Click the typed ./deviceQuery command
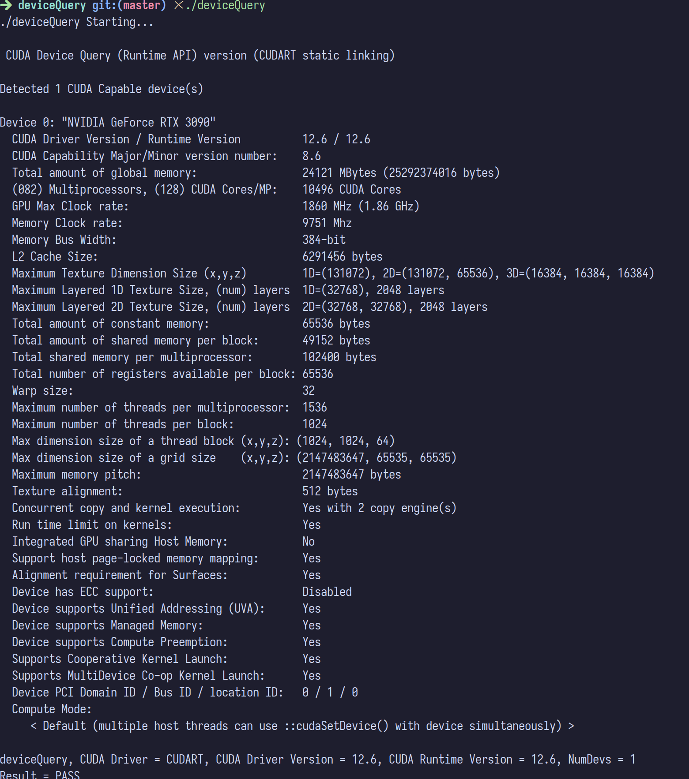The image size is (689, 779). 225,5
